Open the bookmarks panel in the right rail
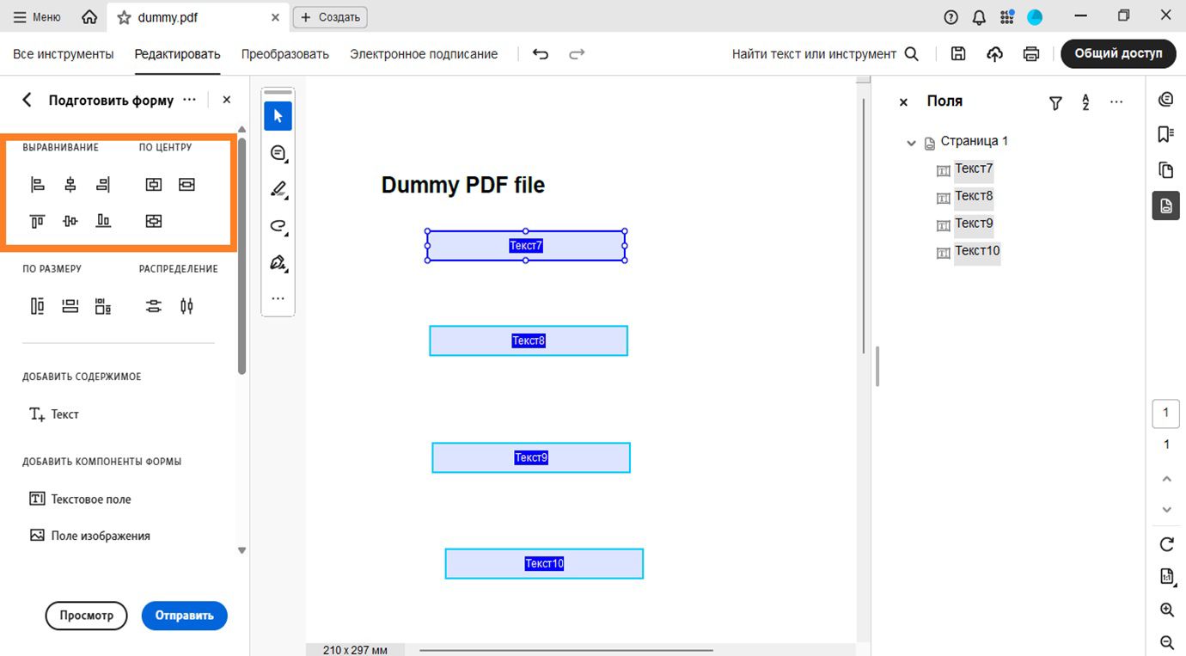The height and width of the screenshot is (656, 1186). [x=1165, y=135]
